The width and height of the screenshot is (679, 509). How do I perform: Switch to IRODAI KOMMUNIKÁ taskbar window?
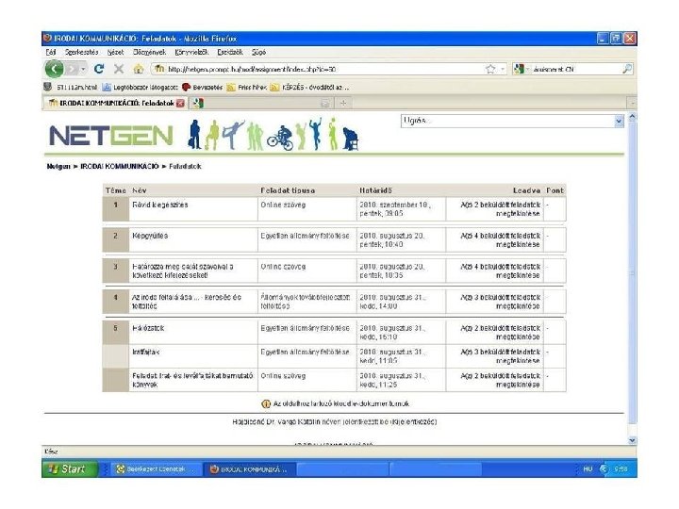(249, 469)
